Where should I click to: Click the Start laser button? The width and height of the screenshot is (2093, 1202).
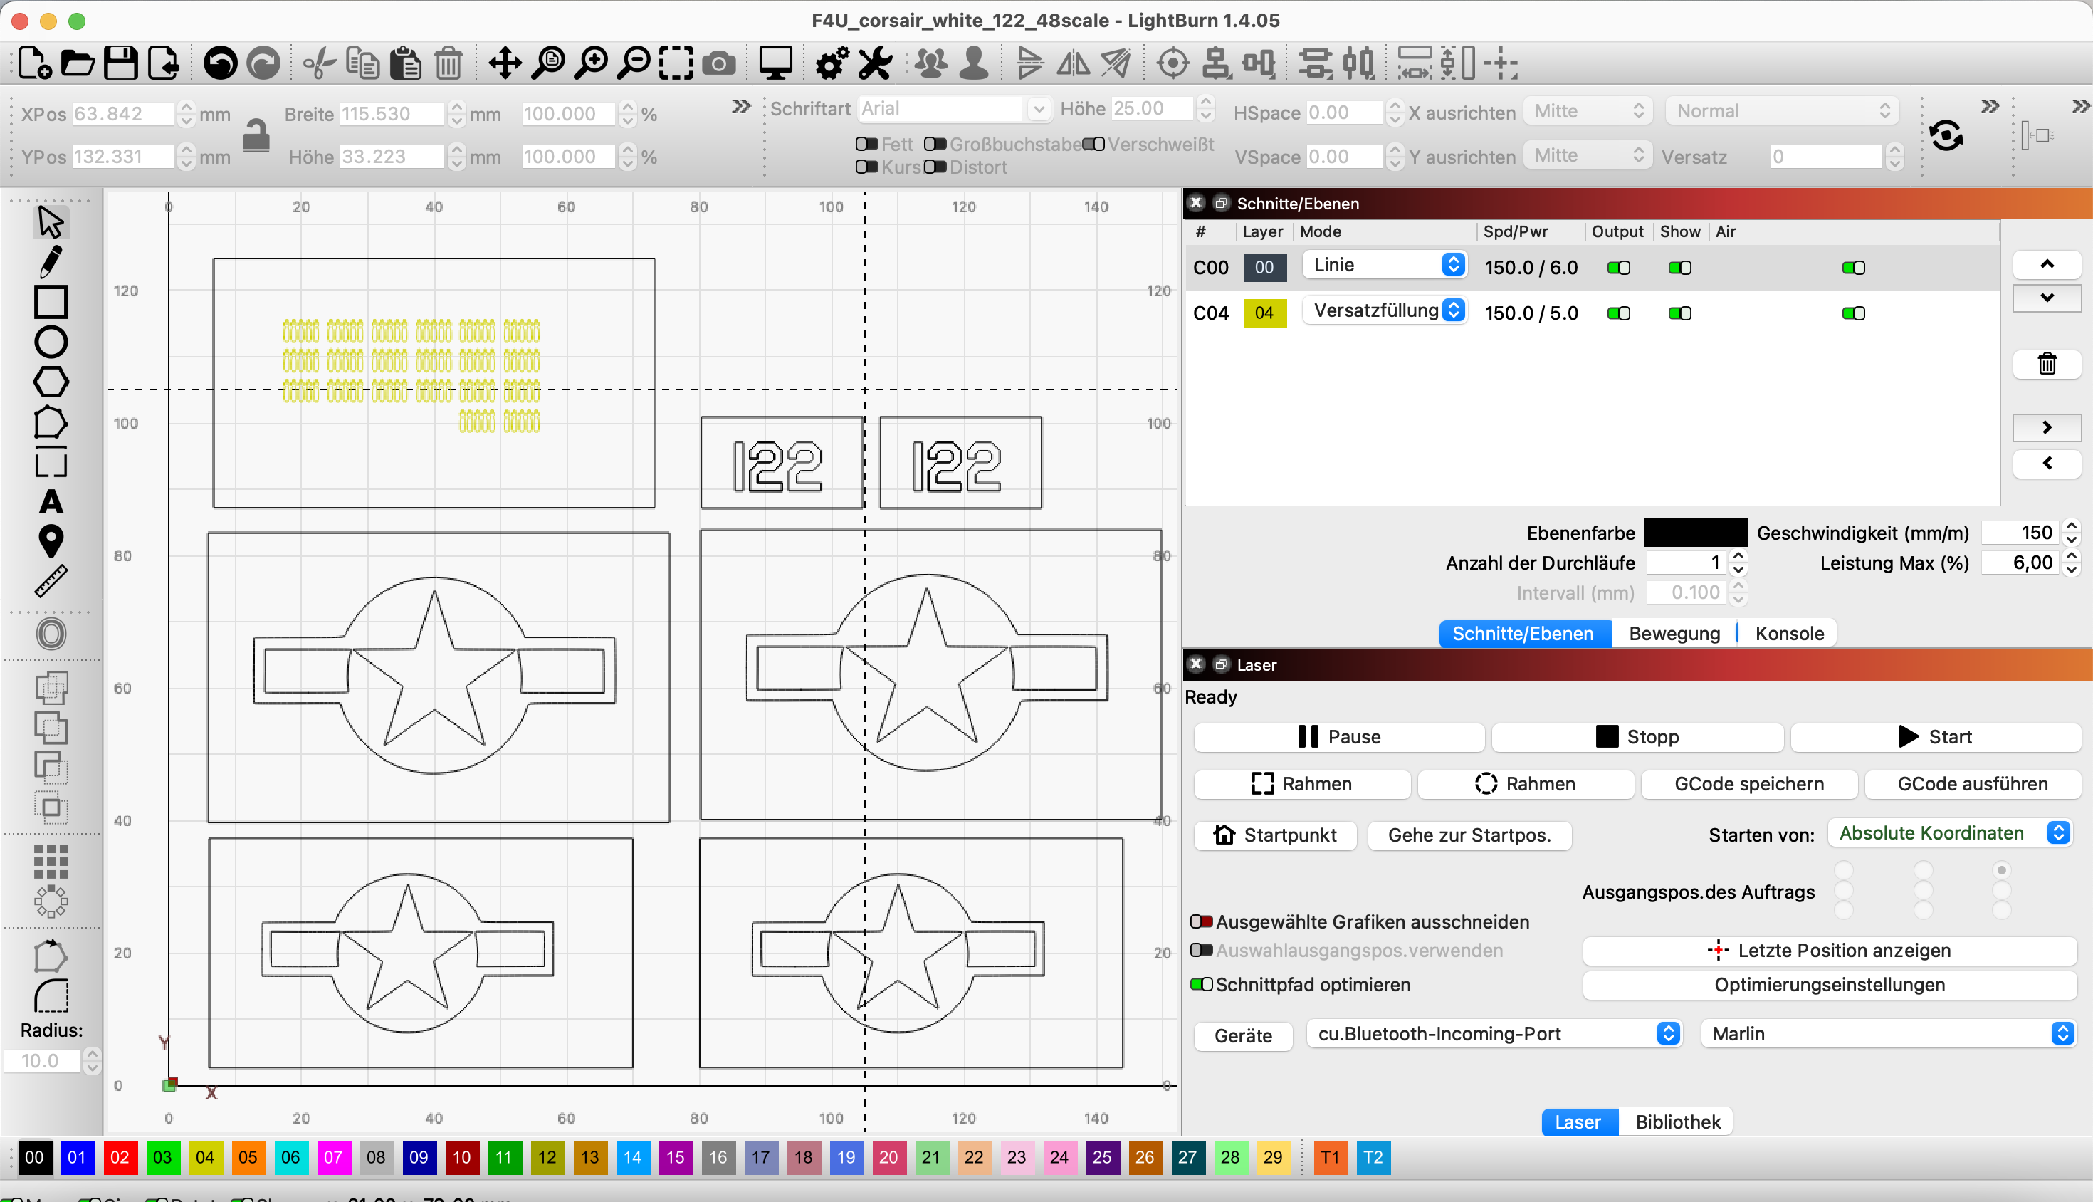tap(1934, 736)
